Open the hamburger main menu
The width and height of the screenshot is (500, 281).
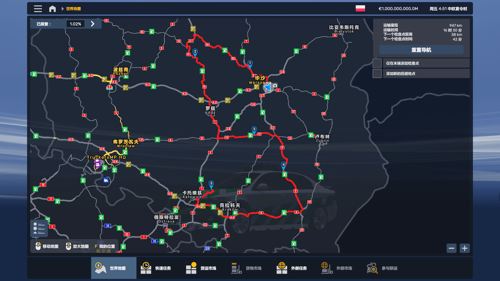tap(38, 9)
